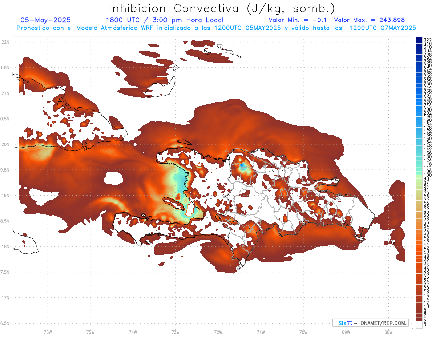
Task: Click the pale green swatch labeled 100
Action: tap(419, 177)
